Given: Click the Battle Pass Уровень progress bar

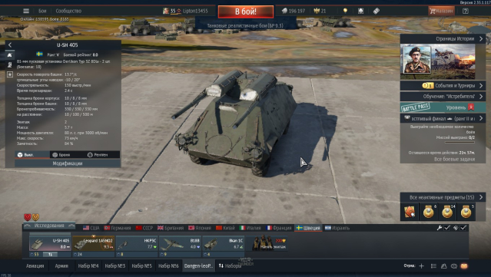Looking at the screenshot, I should [x=443, y=107].
